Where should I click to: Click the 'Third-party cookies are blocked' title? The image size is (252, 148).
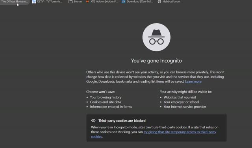tap(122, 121)
